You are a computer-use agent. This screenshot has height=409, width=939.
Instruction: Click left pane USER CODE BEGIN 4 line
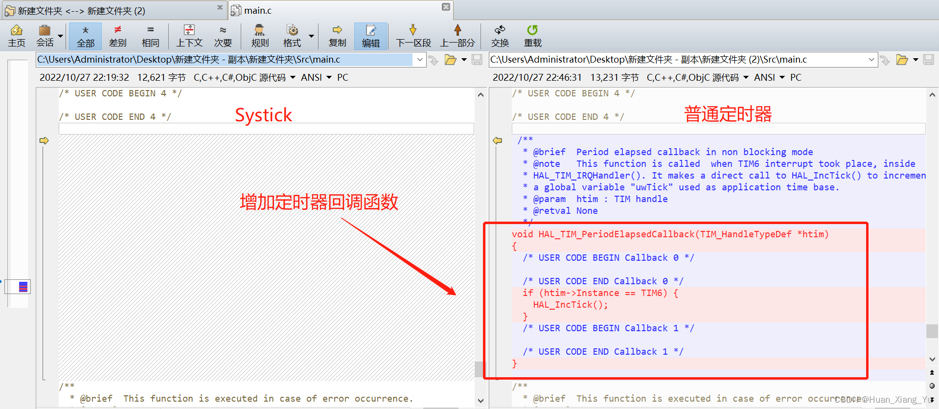tap(120, 93)
